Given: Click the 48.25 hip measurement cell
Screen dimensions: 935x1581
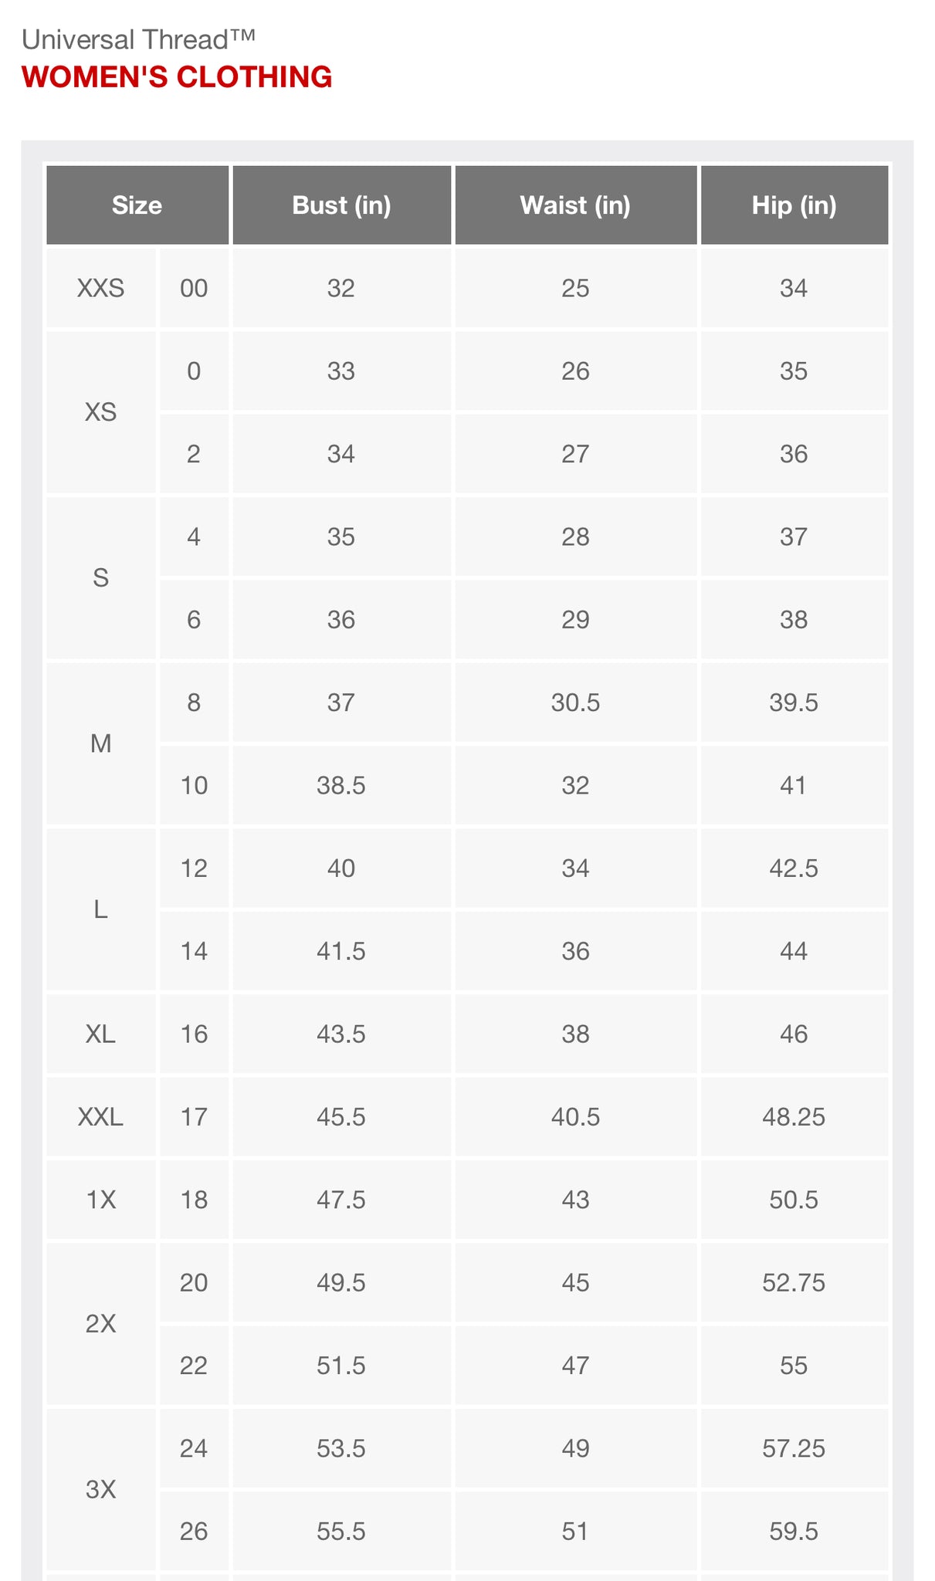Looking at the screenshot, I should coord(794,1117).
